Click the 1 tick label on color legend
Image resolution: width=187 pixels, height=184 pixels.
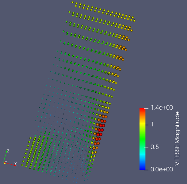152,124
